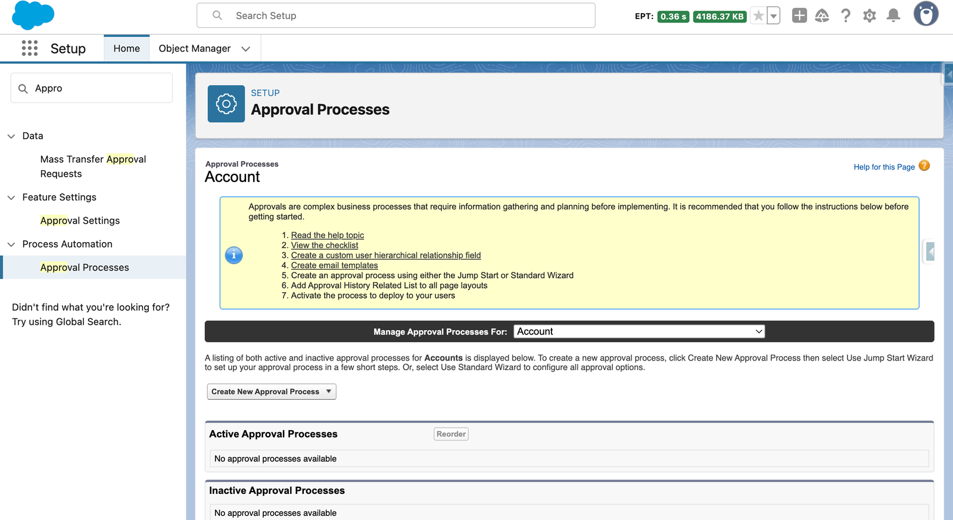
Task: Open the setup gear menu icon
Action: pos(870,16)
